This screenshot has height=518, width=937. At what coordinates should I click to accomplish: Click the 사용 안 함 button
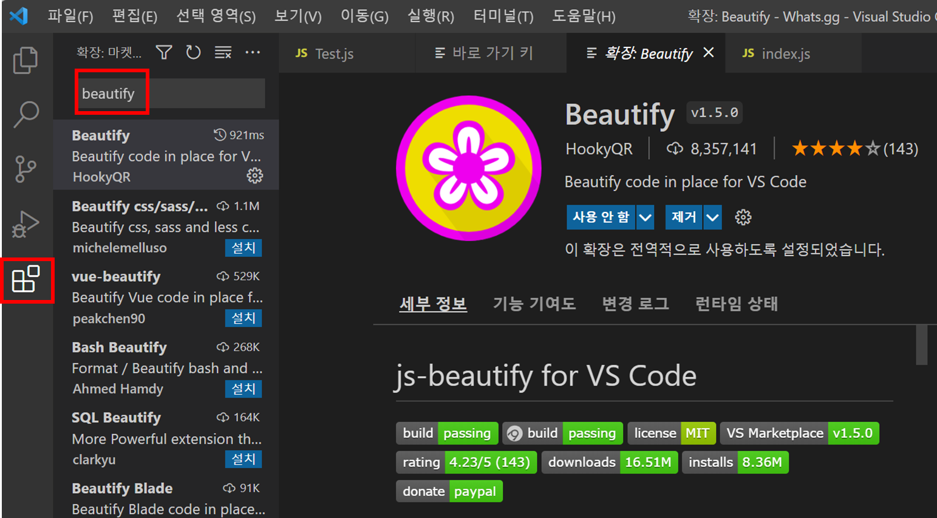pos(601,217)
